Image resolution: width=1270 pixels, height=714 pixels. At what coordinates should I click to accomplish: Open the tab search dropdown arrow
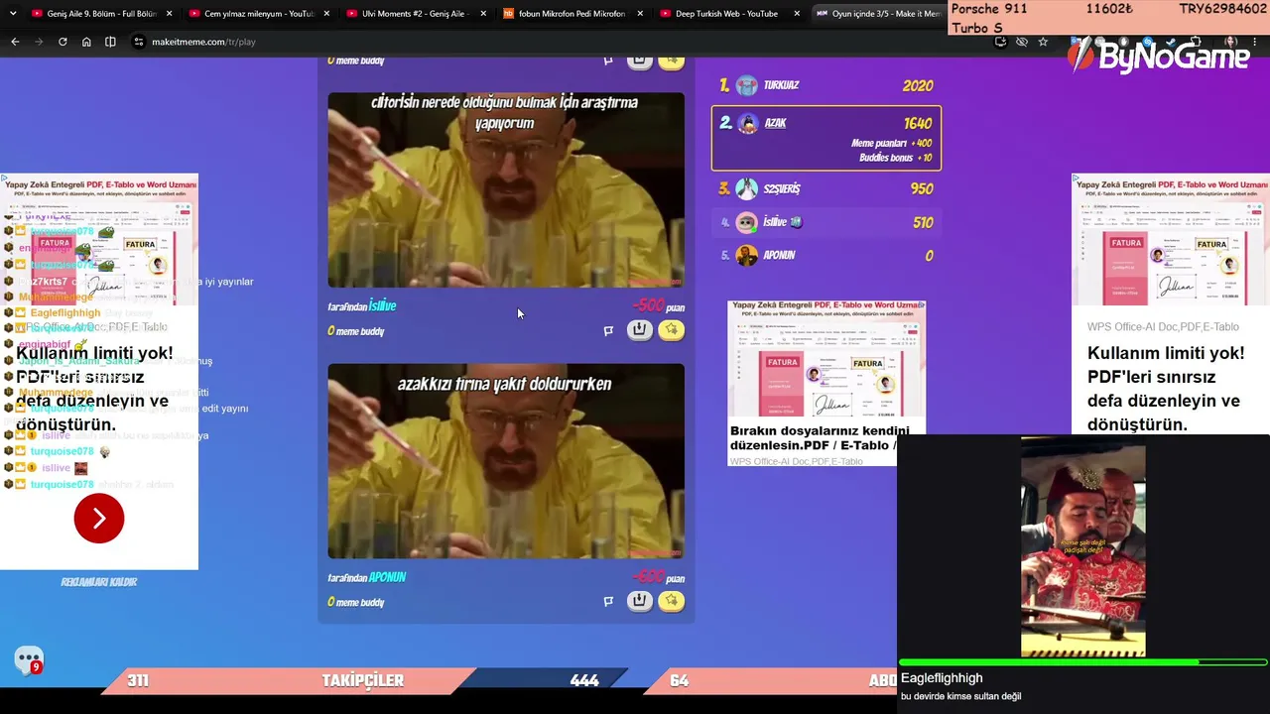point(13,14)
